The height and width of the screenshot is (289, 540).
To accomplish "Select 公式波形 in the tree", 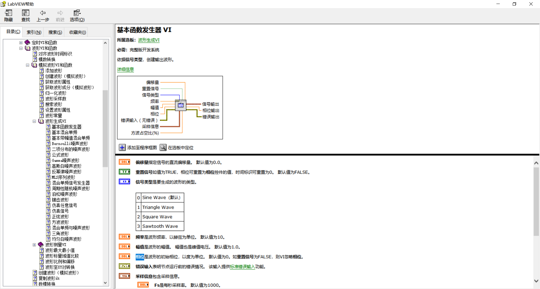I will tap(60, 155).
